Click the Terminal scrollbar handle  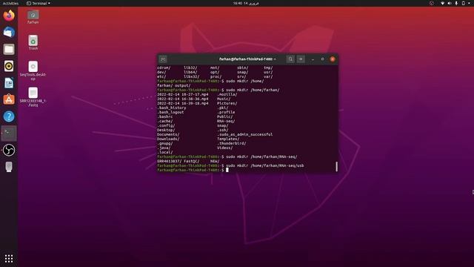(336, 166)
